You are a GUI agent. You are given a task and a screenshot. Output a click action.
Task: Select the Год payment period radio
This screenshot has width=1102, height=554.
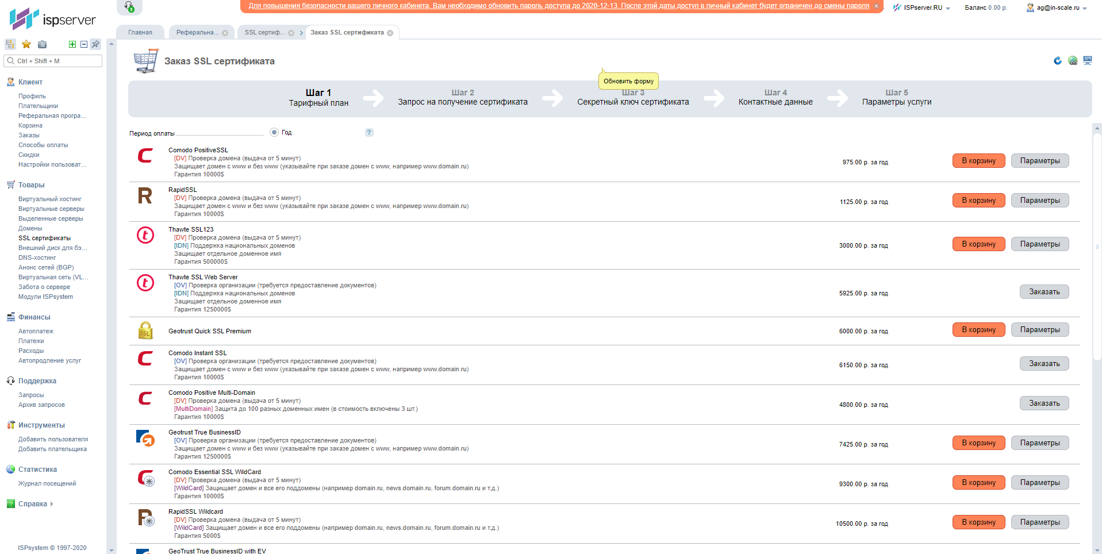274,132
